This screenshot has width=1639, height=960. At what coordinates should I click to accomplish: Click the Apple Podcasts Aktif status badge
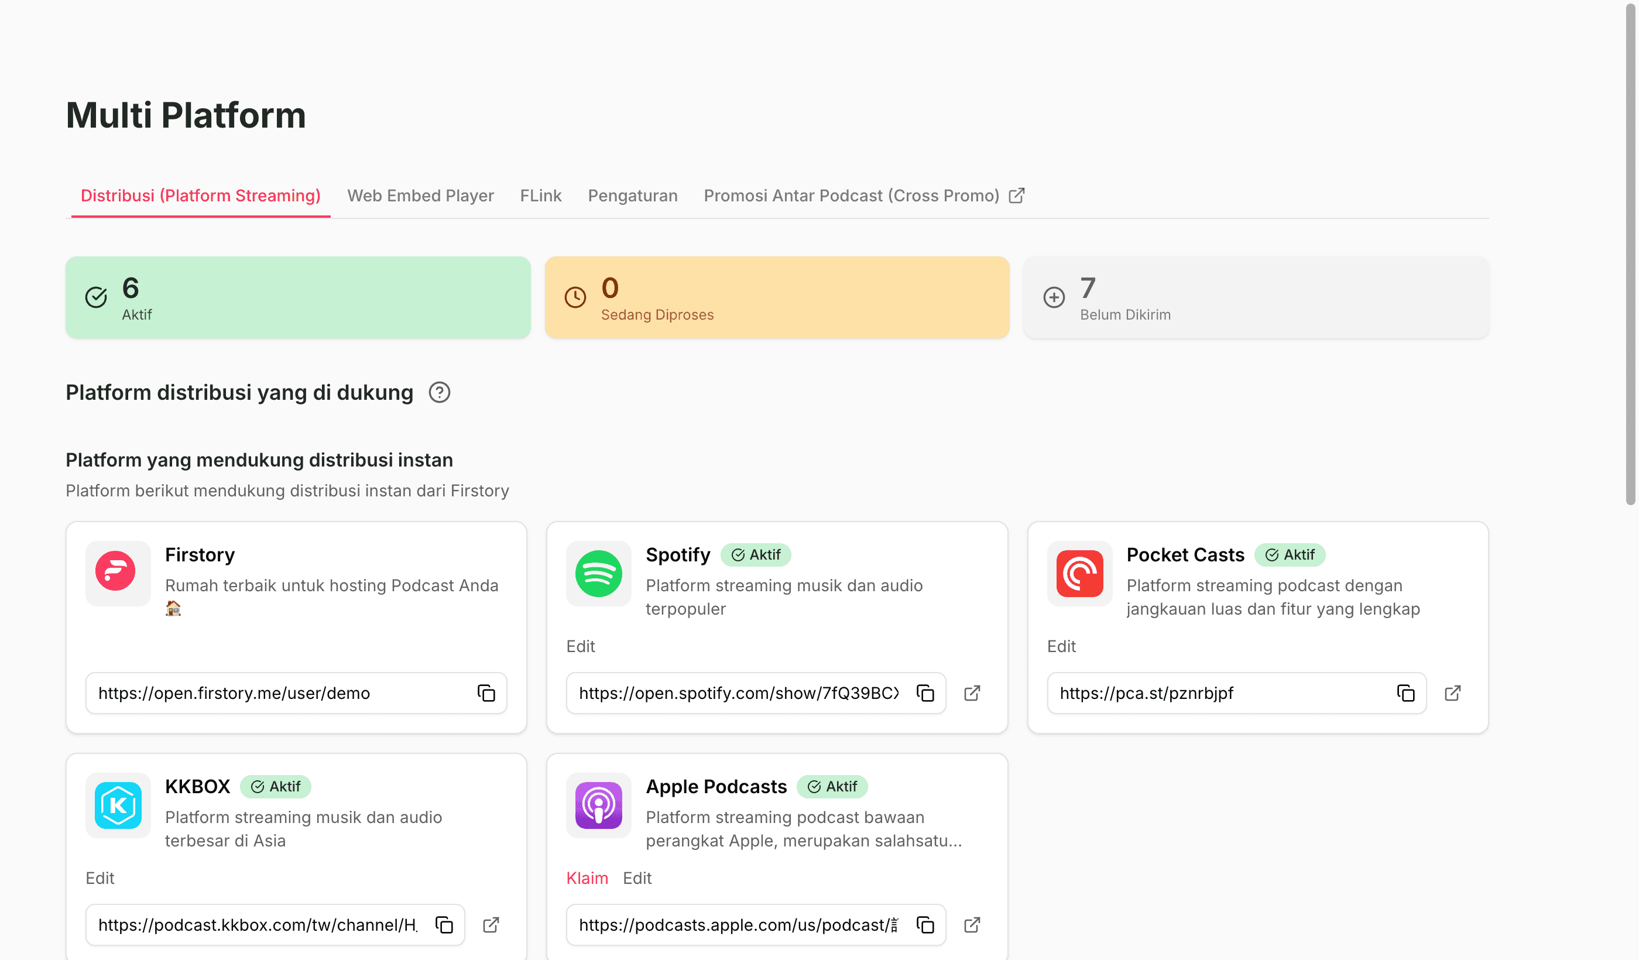[832, 786]
